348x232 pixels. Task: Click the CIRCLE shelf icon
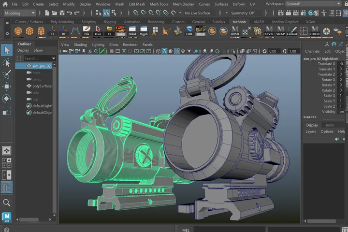(315, 31)
